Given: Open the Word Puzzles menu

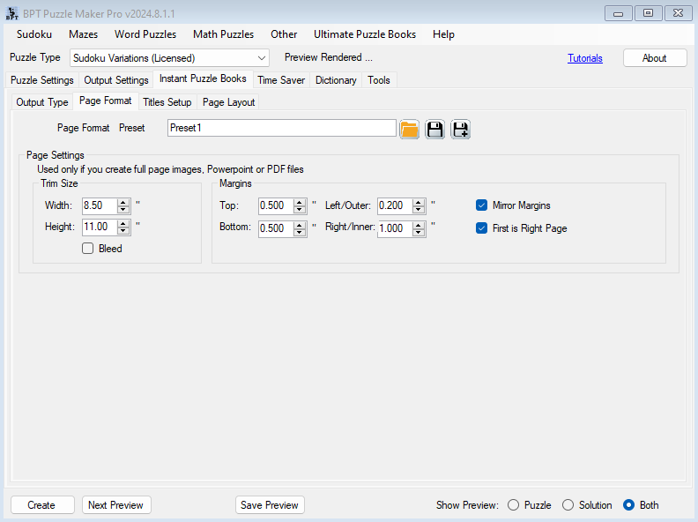Looking at the screenshot, I should (145, 34).
